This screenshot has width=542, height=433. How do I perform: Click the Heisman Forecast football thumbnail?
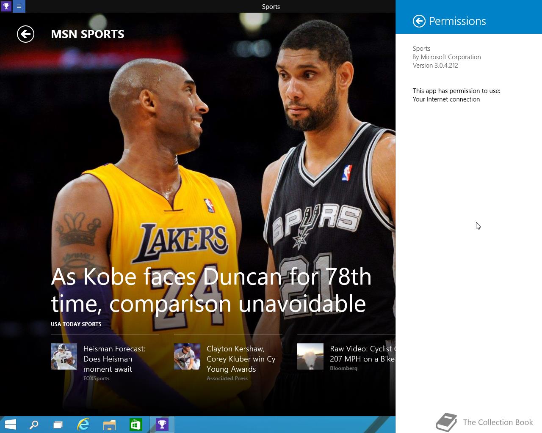(64, 356)
